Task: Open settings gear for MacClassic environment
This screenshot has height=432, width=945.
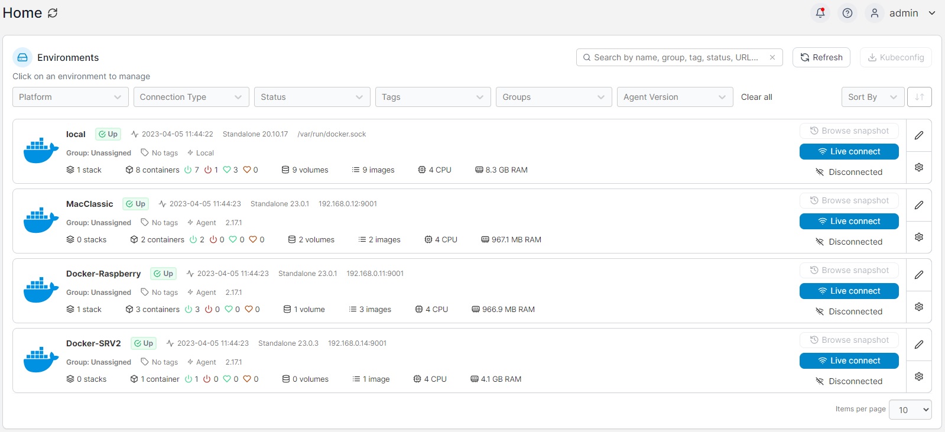Action: (918, 237)
